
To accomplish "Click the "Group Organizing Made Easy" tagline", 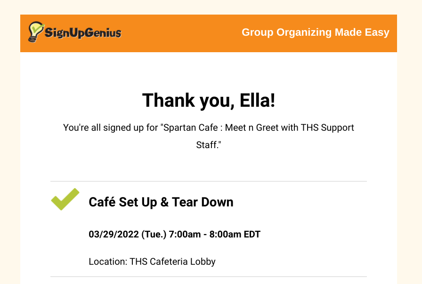I will [x=316, y=32].
